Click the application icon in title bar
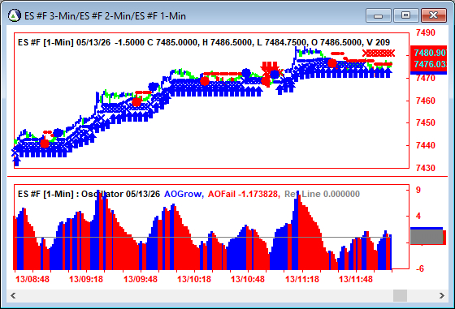455x309 pixels. coord(15,15)
